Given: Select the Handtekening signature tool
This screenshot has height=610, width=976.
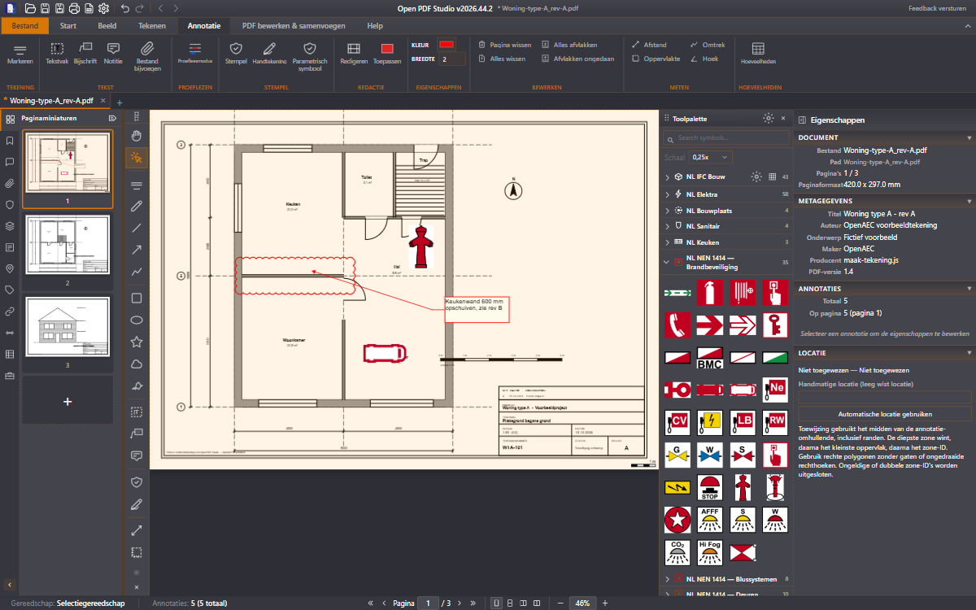Looking at the screenshot, I should click(x=269, y=54).
